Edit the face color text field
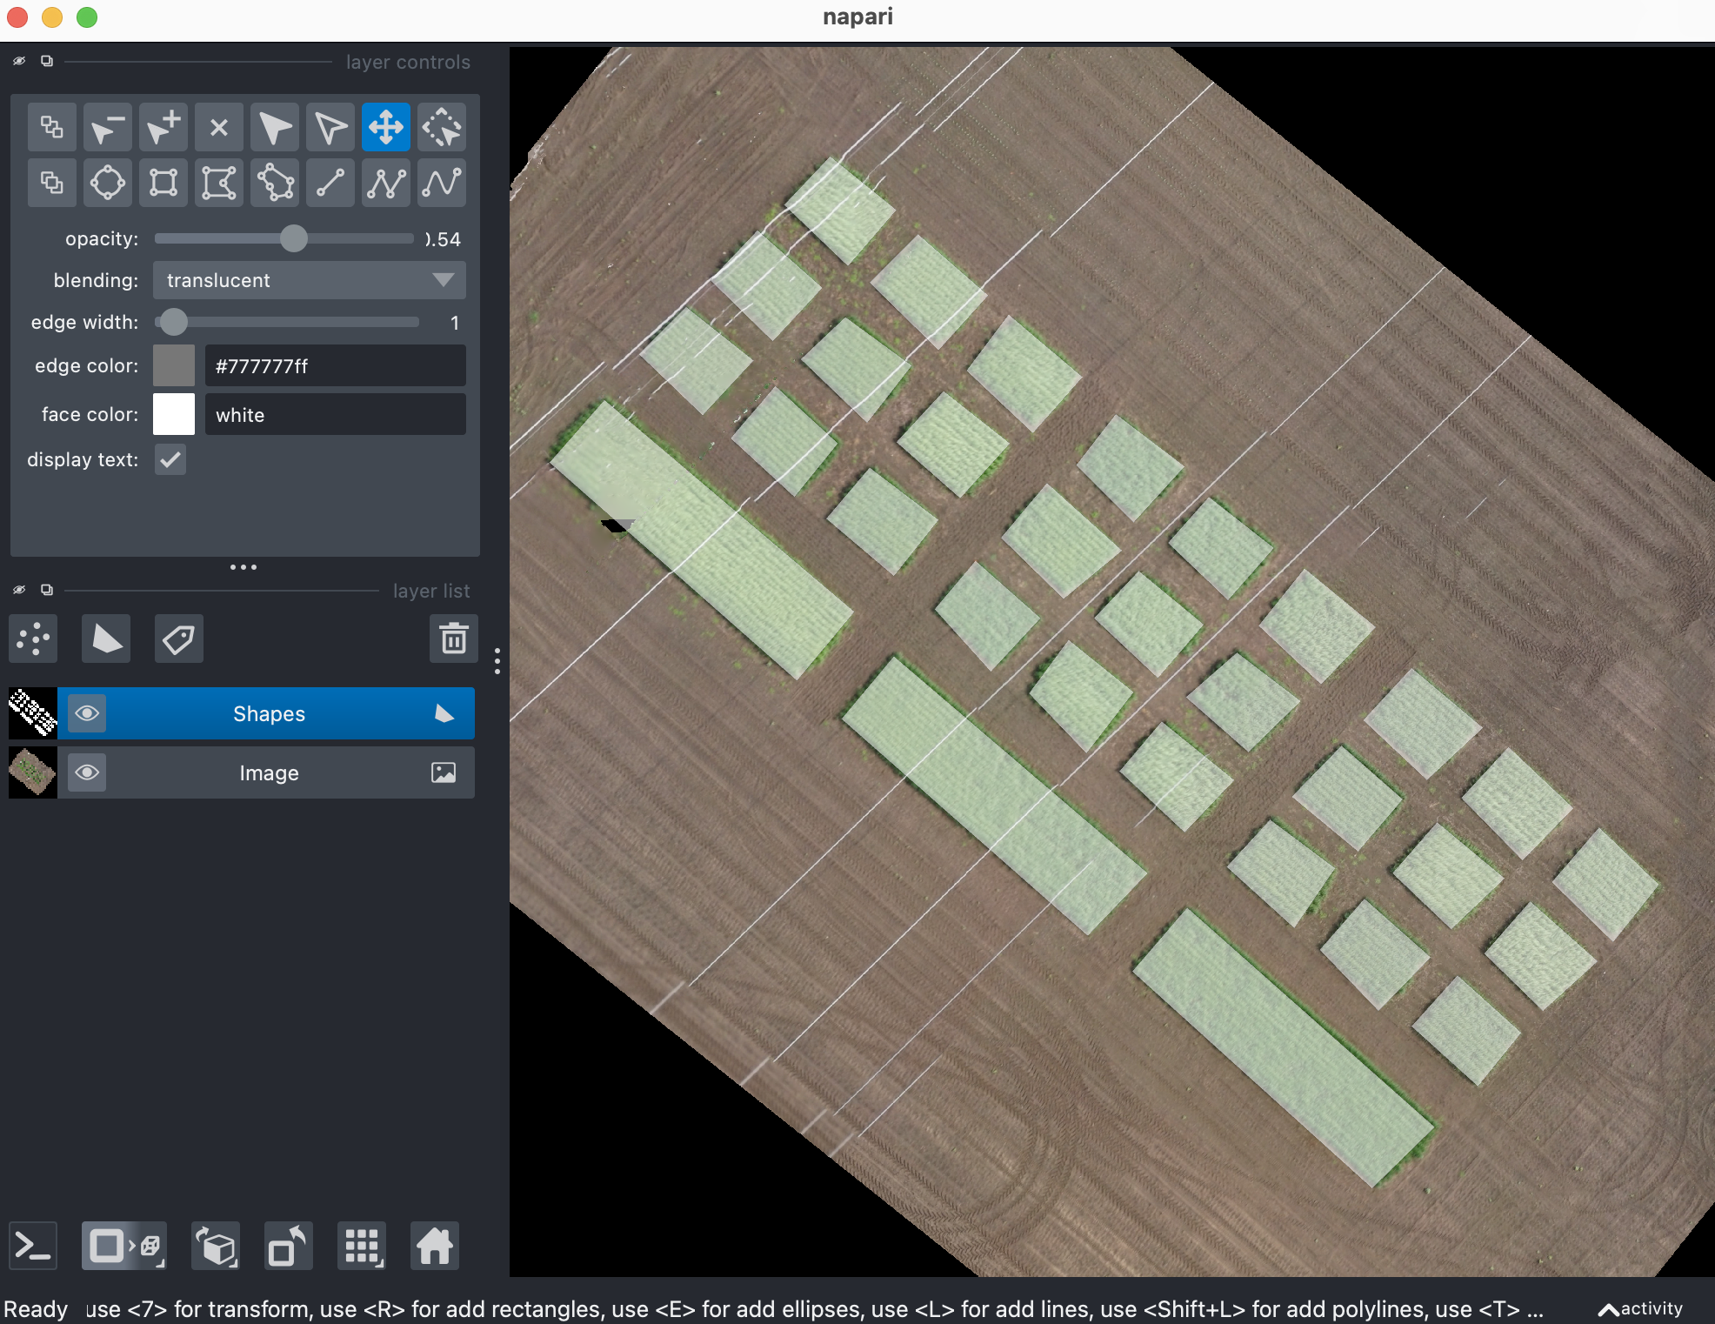This screenshot has width=1715, height=1324. [336, 414]
